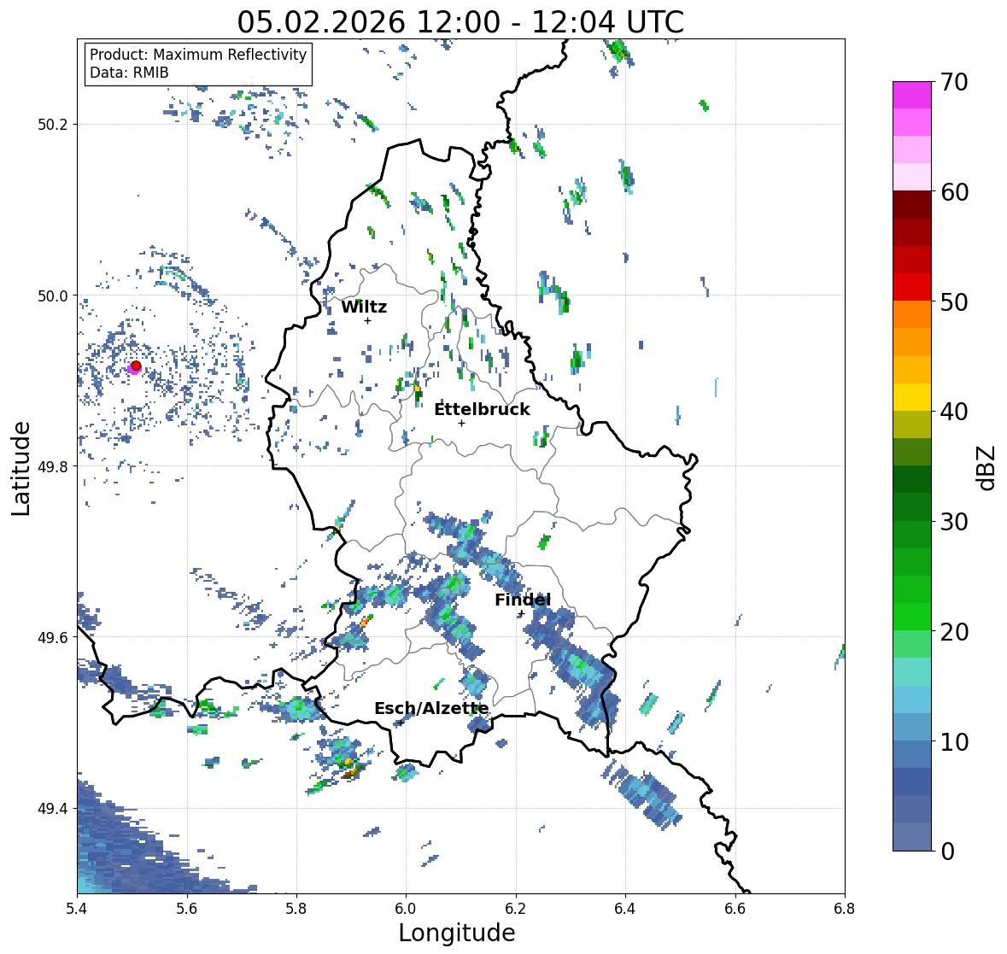The image size is (1007, 954).
Task: Click the magenta top colorbar segment
Action: [912, 95]
